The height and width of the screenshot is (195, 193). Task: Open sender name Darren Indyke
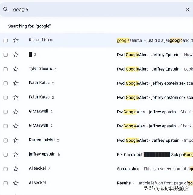(42, 140)
